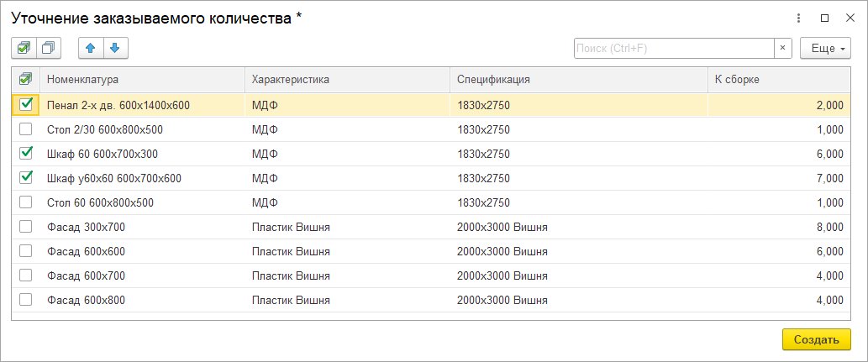Click the К сборке column header
Viewport: 868px width, 362px height.
738,79
